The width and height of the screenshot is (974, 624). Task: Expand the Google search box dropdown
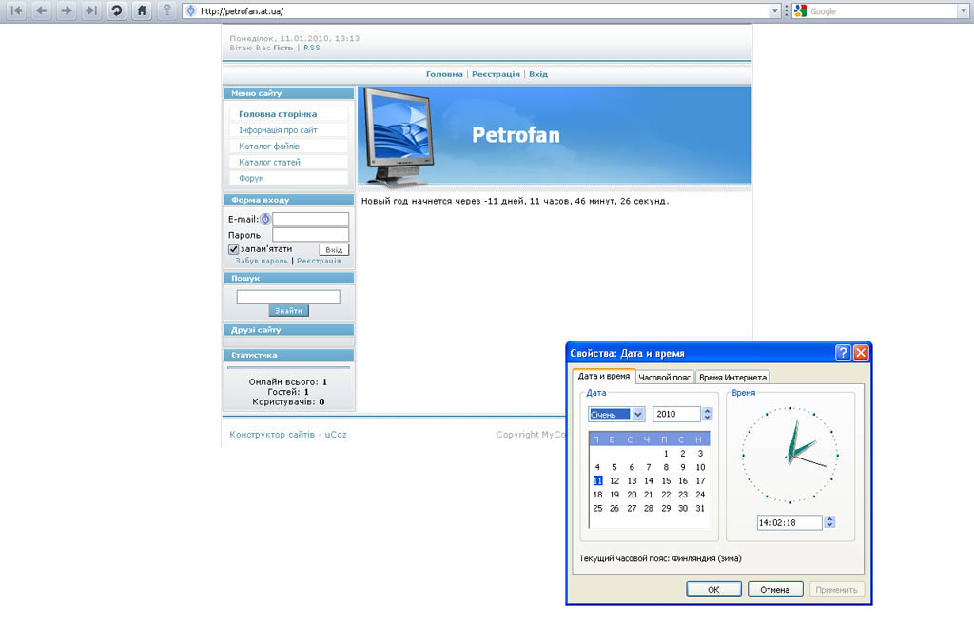coord(963,11)
